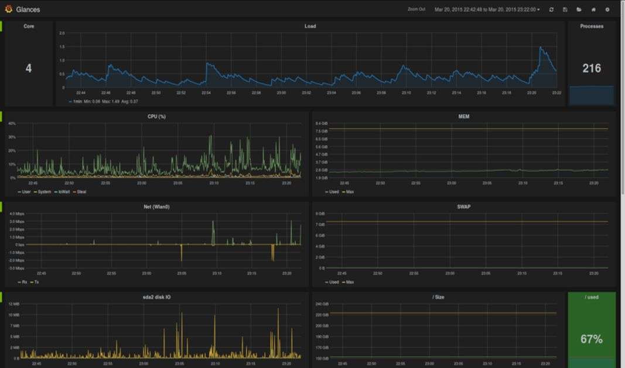Open the CPU (%) panel title menu
Screen dimensions: 625x368
[156, 116]
